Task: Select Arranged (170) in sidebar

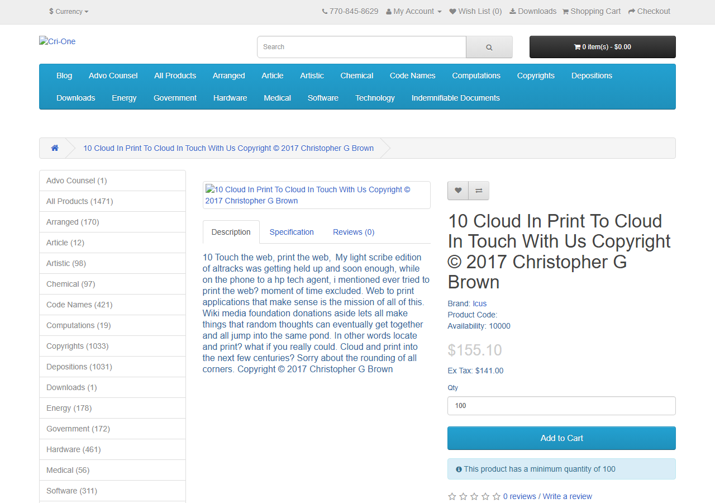Action: [112, 222]
